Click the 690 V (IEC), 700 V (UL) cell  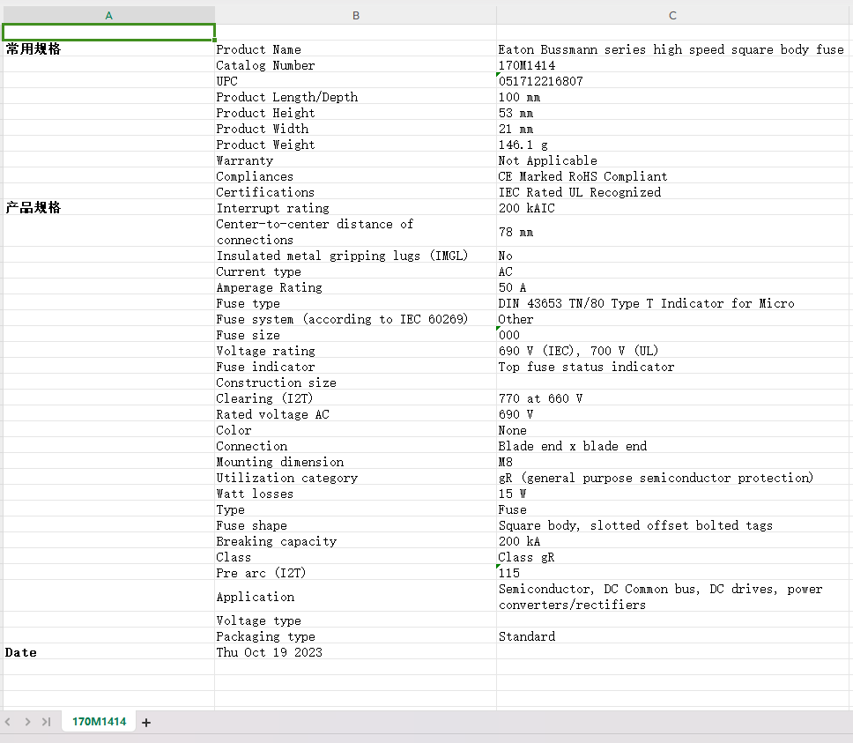673,350
